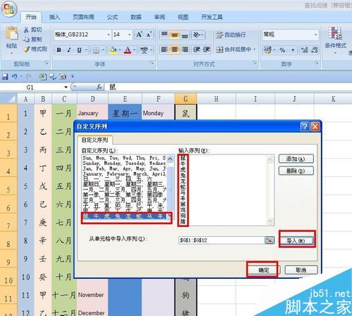
Task: Switch to the 插入 ribbon tab
Action: 54,17
